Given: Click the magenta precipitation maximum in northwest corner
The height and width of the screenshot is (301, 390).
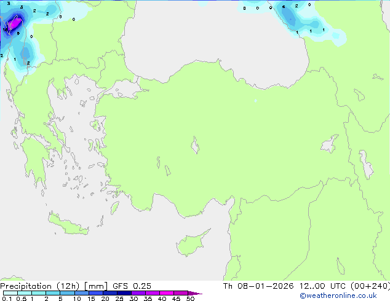Looking at the screenshot, I should (x=15, y=23).
